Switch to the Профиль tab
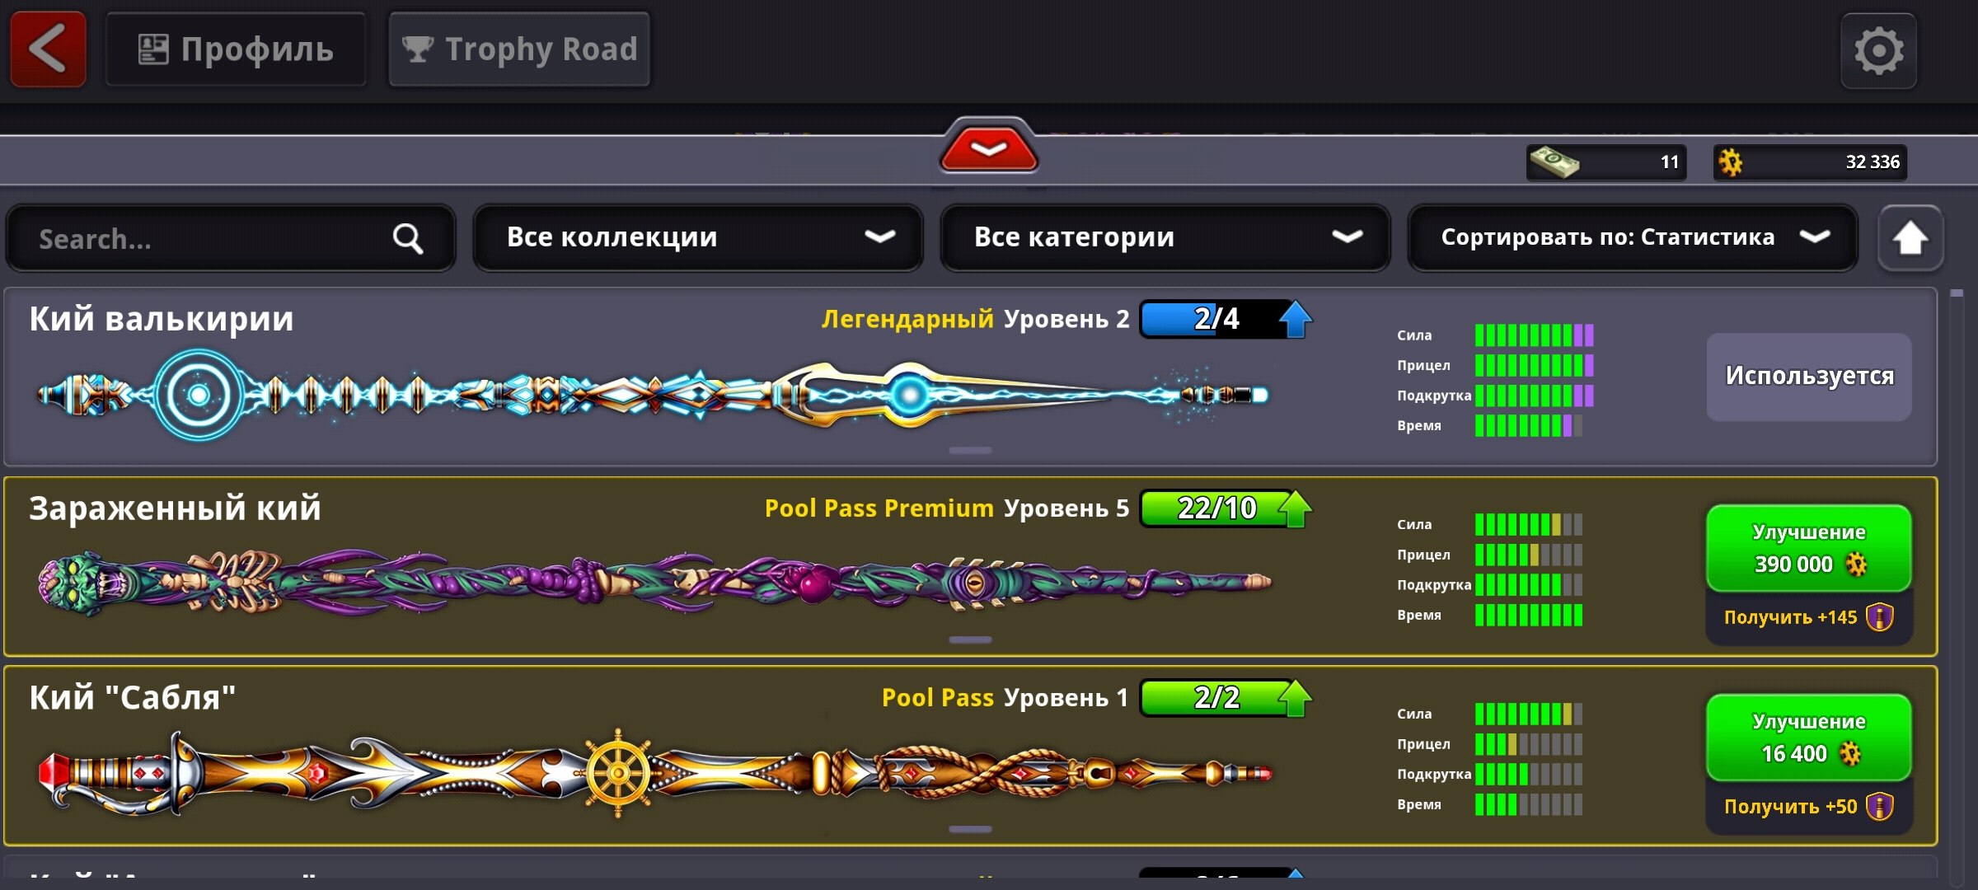The image size is (1978, 890). click(x=236, y=49)
